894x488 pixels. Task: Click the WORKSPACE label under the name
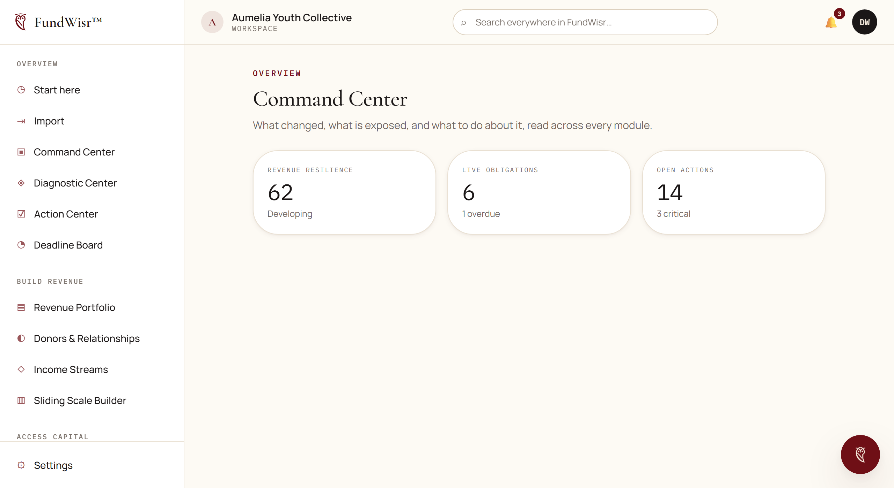click(x=255, y=29)
